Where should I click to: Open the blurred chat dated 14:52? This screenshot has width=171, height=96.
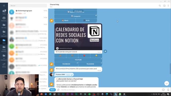tap(28, 26)
